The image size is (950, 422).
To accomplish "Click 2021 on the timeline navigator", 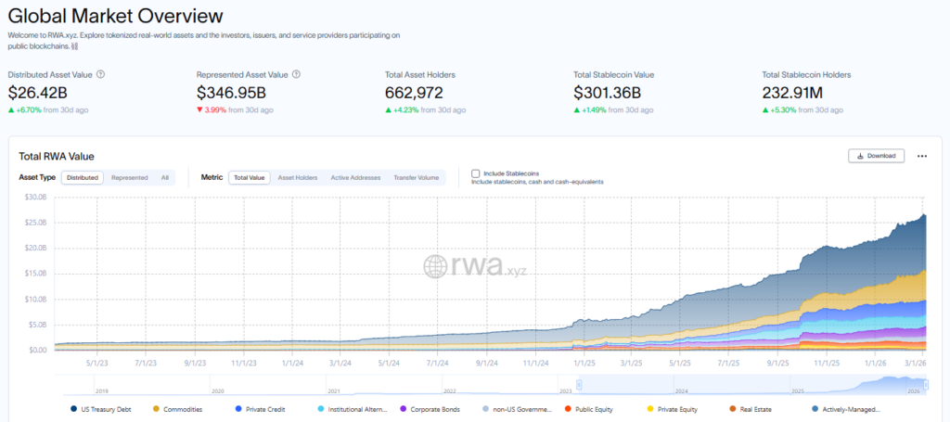I will click(x=335, y=391).
